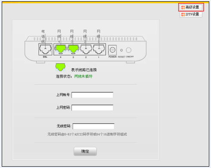Focus the 上网帐号 input field

click(x=92, y=95)
